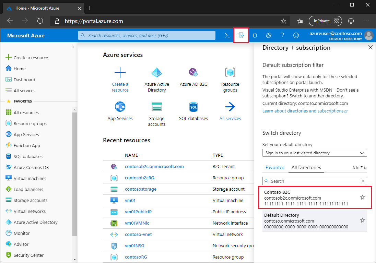This screenshot has width=376, height=263.
Task: Clear the directory search with X
Action: 363,181
